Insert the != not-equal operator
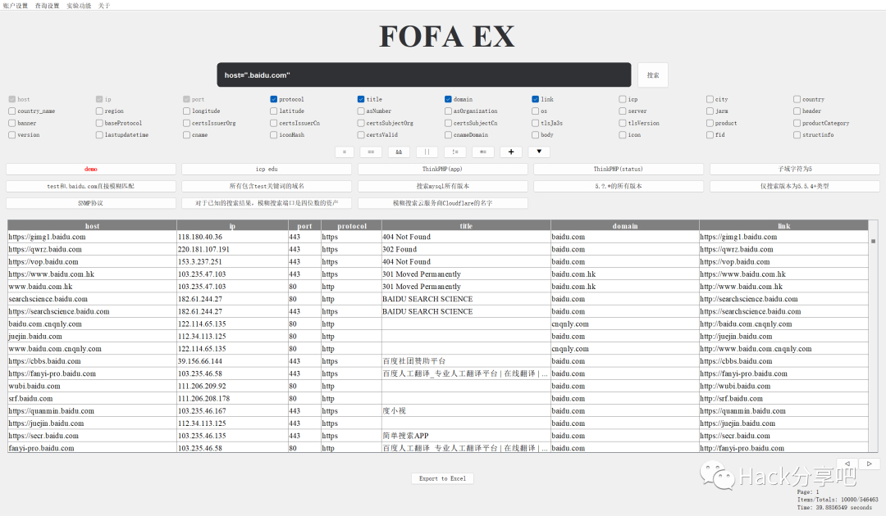This screenshot has height=516, width=886. [x=454, y=152]
